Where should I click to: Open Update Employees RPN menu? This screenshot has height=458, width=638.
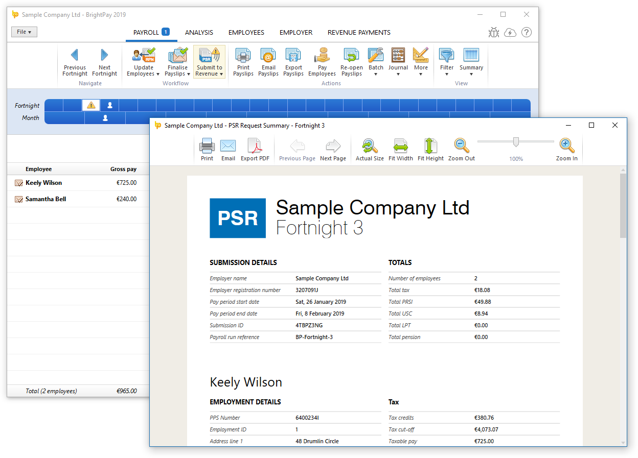click(144, 62)
